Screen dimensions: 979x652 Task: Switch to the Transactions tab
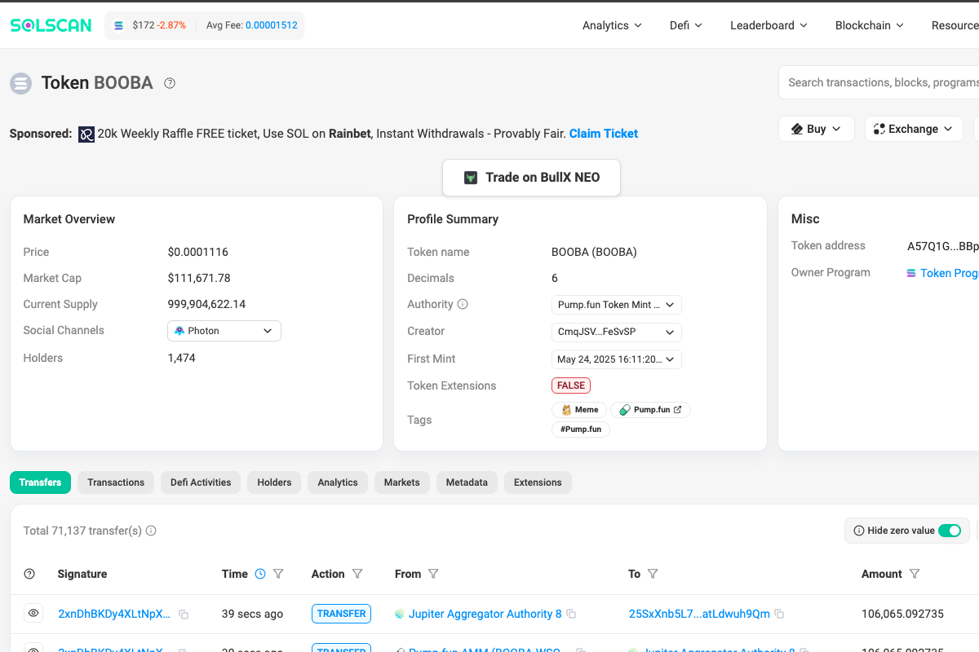coord(116,482)
